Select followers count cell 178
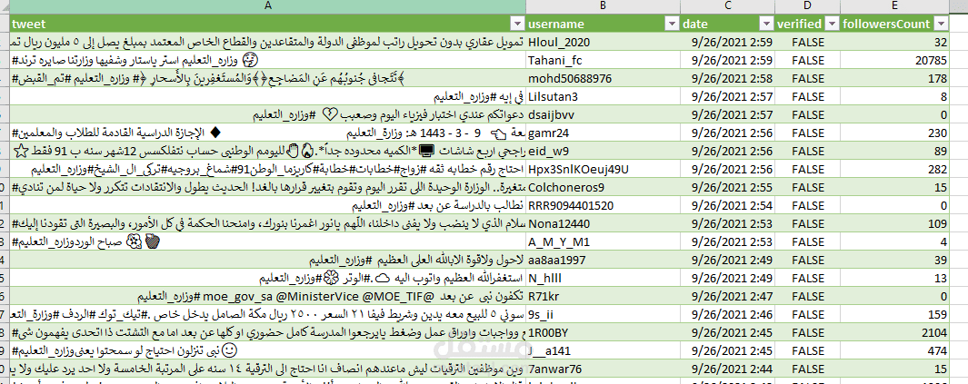 [x=894, y=78]
